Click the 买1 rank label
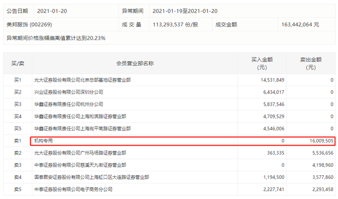Viewport: 338px width, 199px height. pos(17,80)
